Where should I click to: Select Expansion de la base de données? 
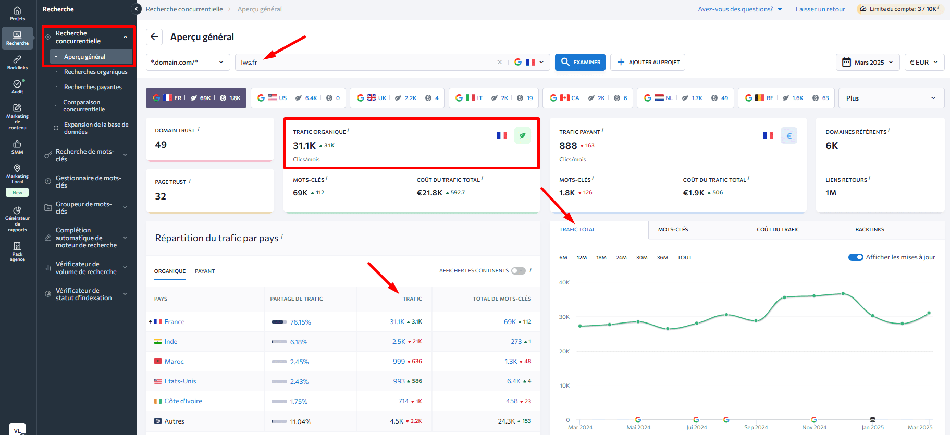pyautogui.click(x=96, y=128)
